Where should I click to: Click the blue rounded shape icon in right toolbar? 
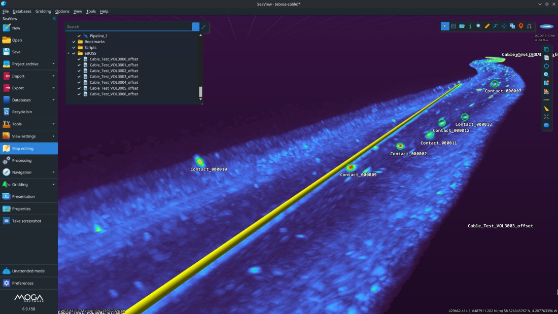coord(546,125)
